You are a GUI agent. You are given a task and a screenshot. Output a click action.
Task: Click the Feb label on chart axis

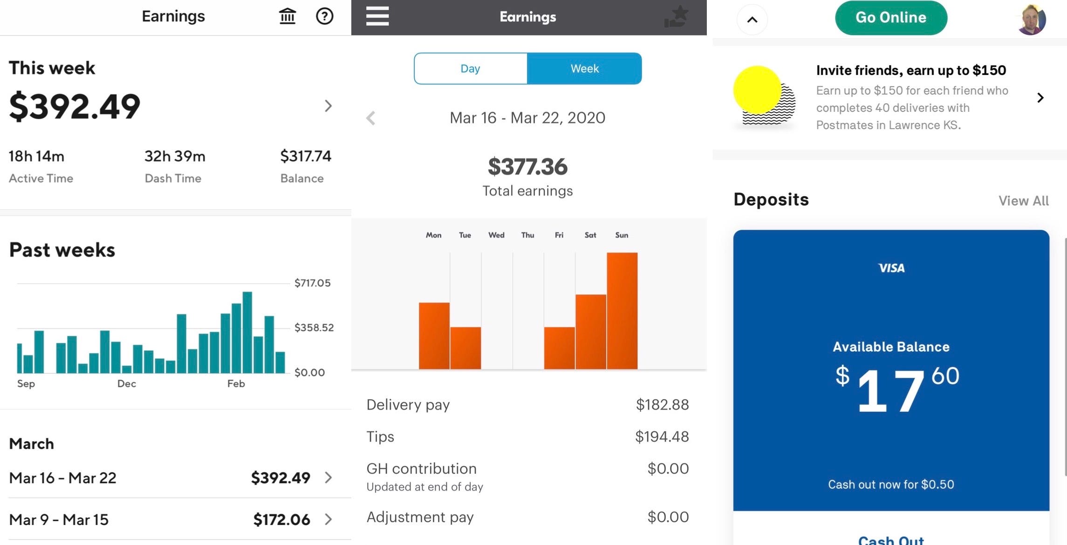[x=236, y=384]
